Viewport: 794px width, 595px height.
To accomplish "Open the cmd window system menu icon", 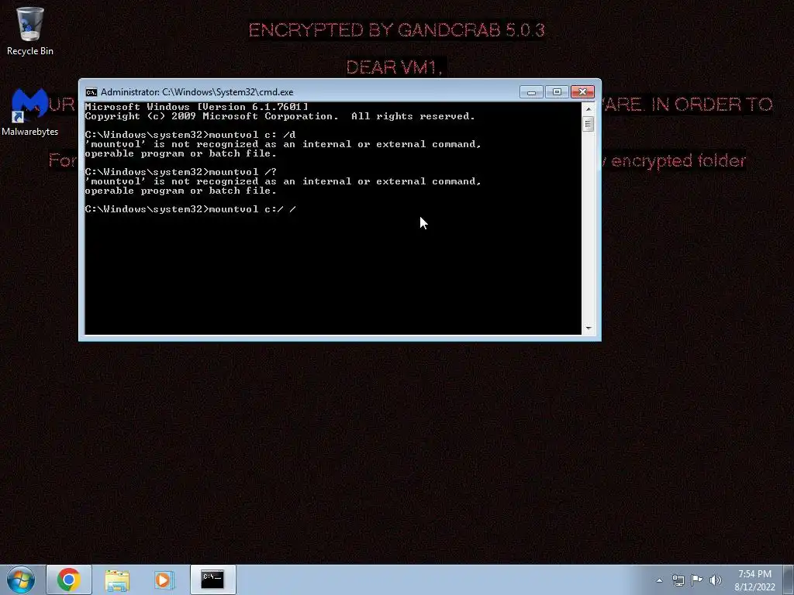I will click(91, 92).
